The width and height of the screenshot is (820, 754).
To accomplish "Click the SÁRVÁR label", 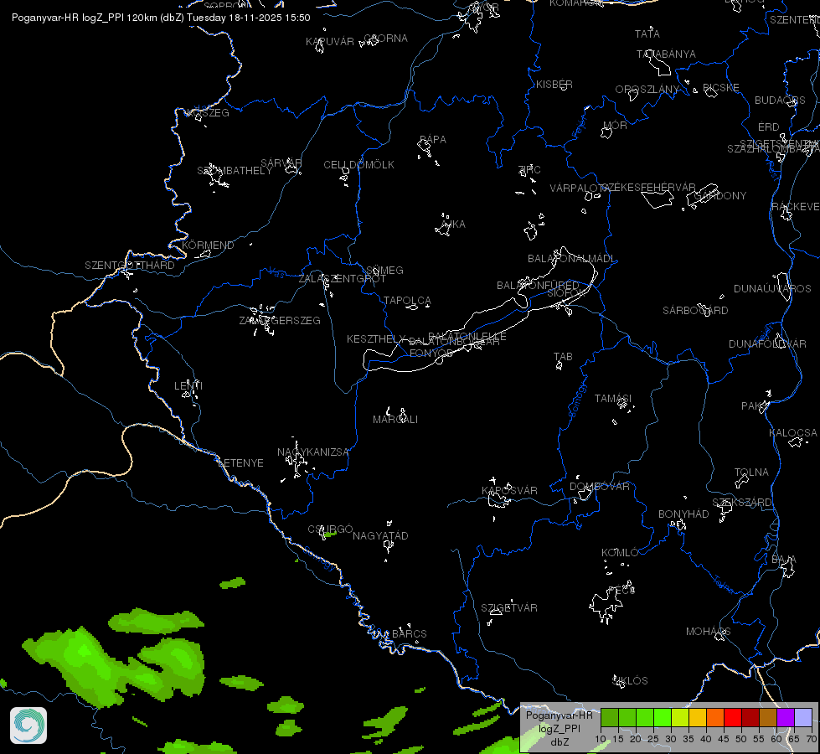I will 281,163.
